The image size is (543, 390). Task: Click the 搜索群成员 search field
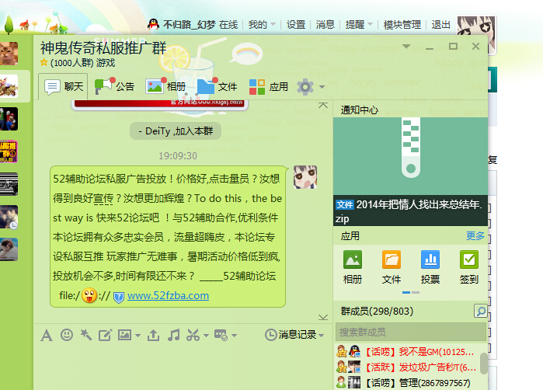pyautogui.click(x=411, y=333)
